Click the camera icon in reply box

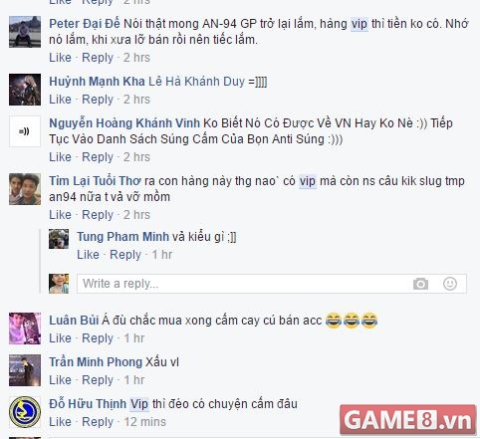pyautogui.click(x=420, y=284)
